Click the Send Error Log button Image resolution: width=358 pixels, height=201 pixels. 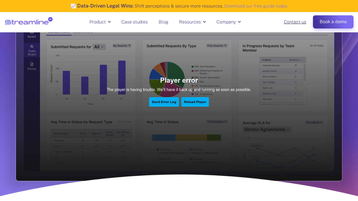[164, 102]
